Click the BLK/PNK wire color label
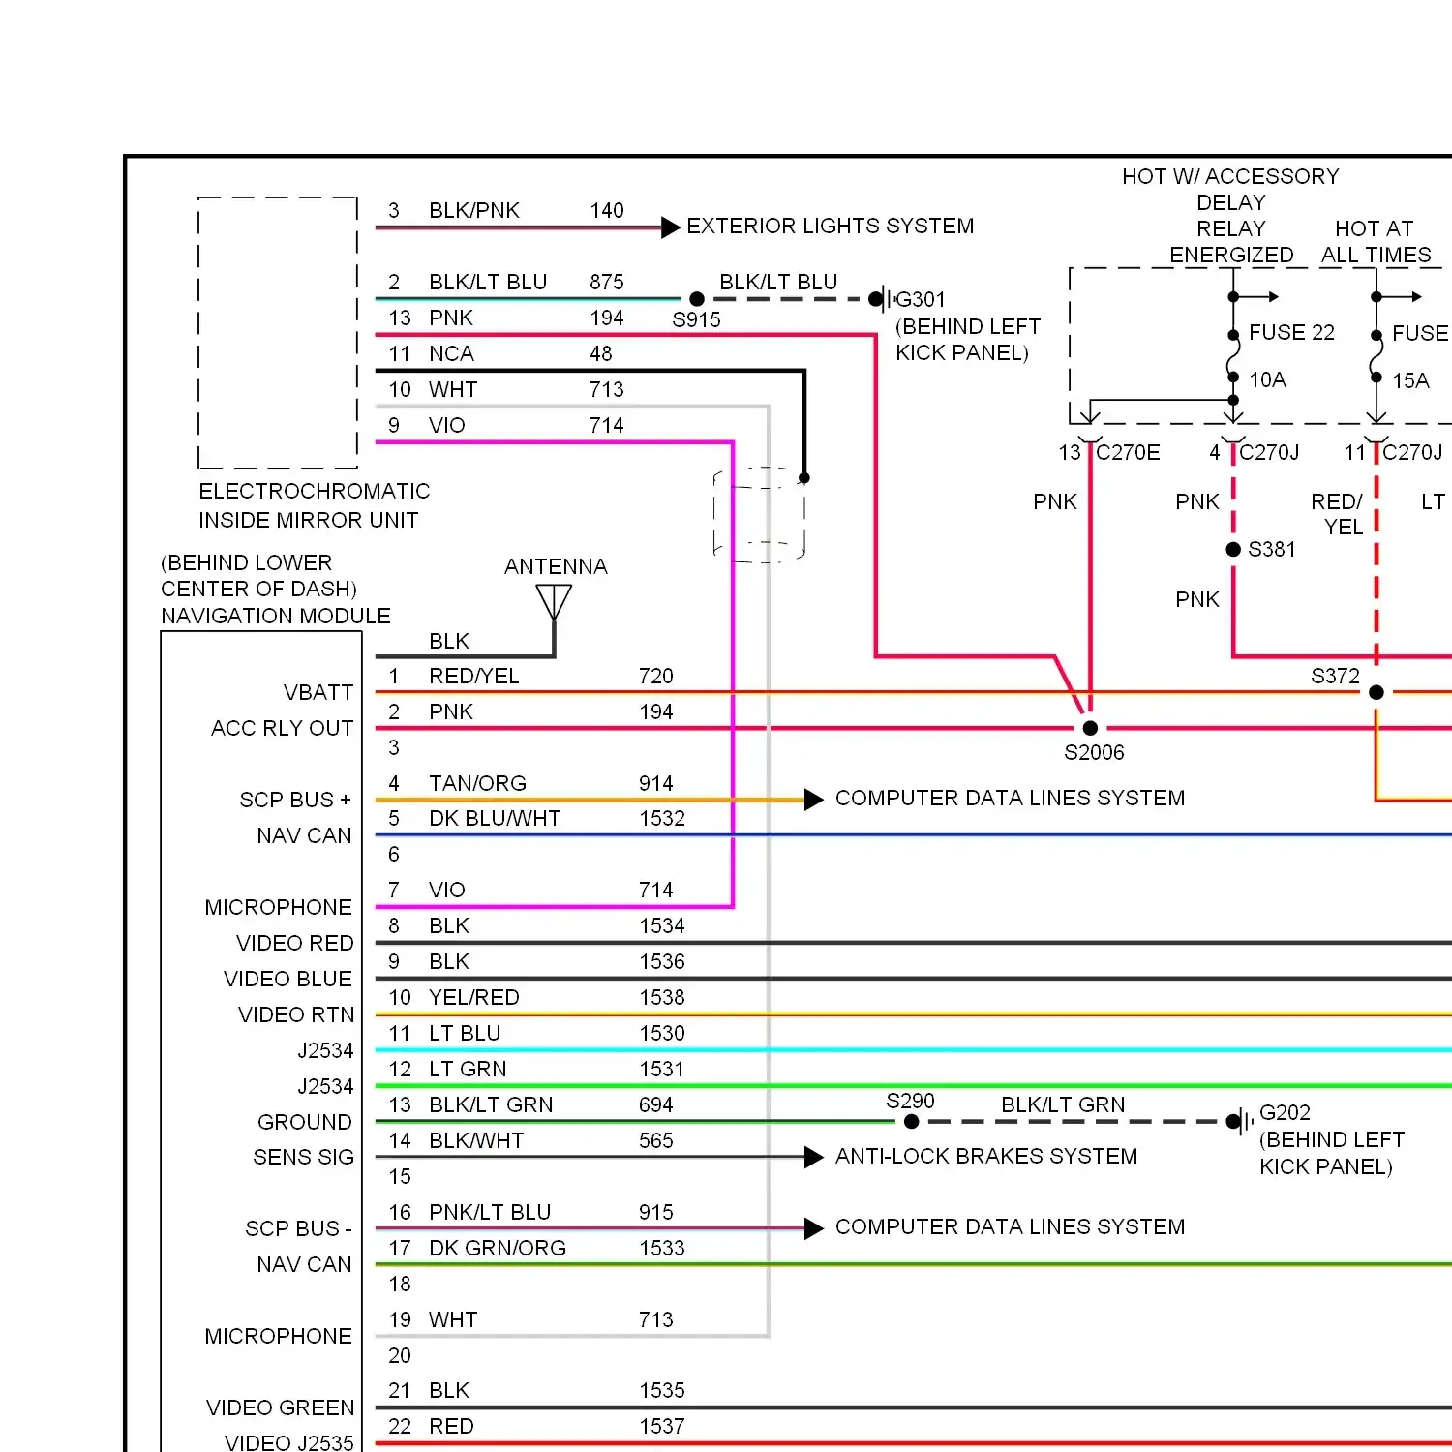The width and height of the screenshot is (1452, 1452). (x=474, y=210)
